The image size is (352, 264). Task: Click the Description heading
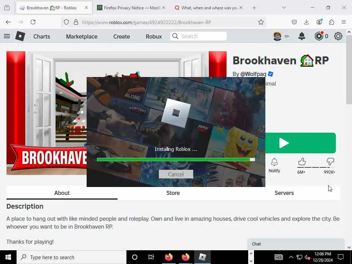click(x=25, y=206)
